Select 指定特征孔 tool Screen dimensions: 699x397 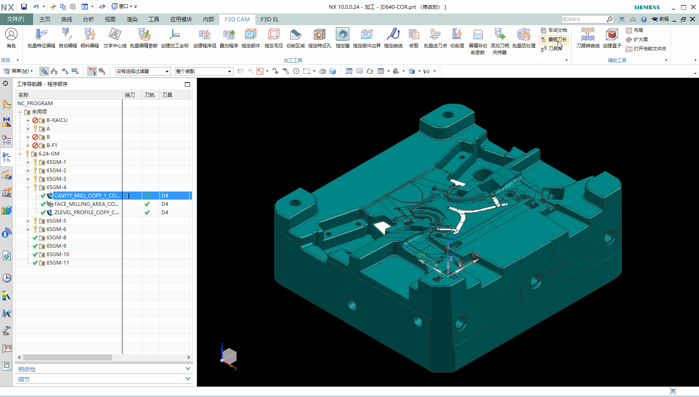(320, 38)
